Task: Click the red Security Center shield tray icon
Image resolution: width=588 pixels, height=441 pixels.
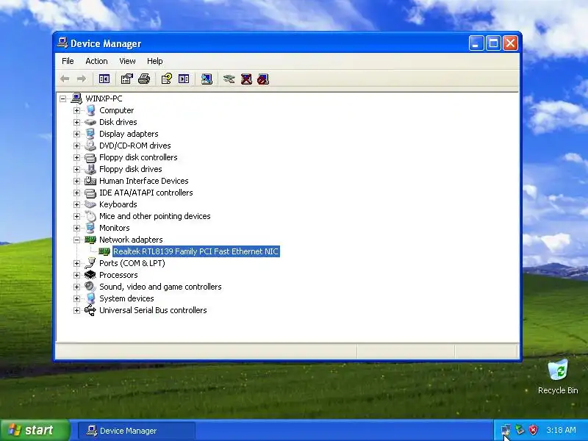Action: coord(534,430)
